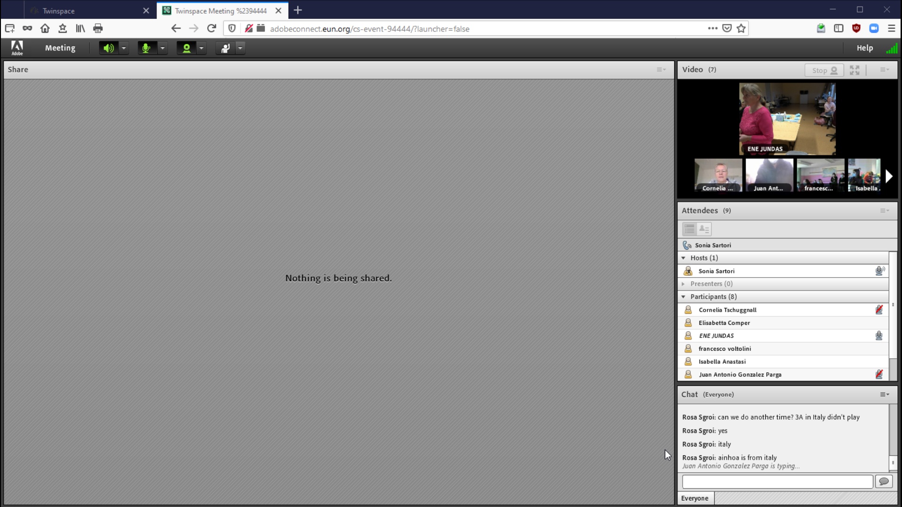Reload the current page
Screen dimensions: 902x507
[x=211, y=29]
